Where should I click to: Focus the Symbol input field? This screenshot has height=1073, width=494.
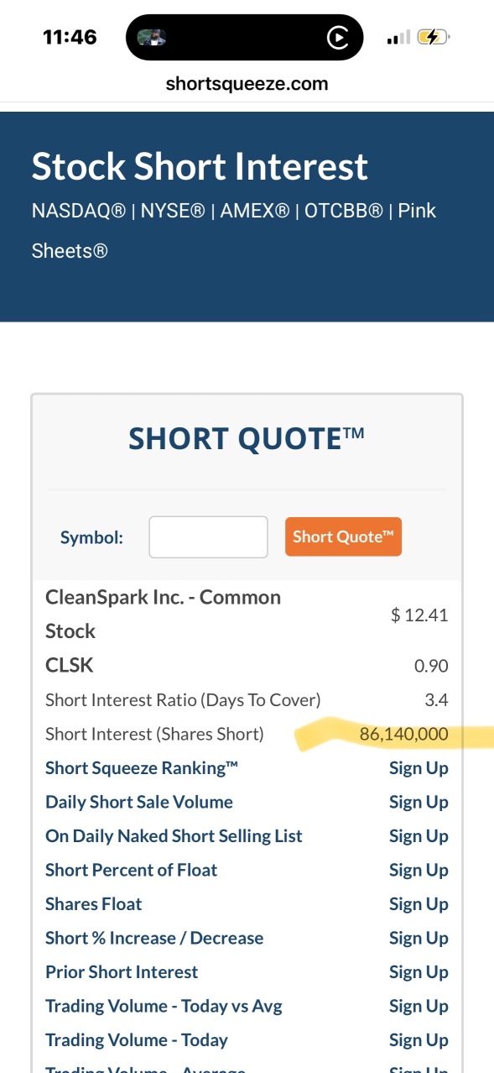point(208,537)
